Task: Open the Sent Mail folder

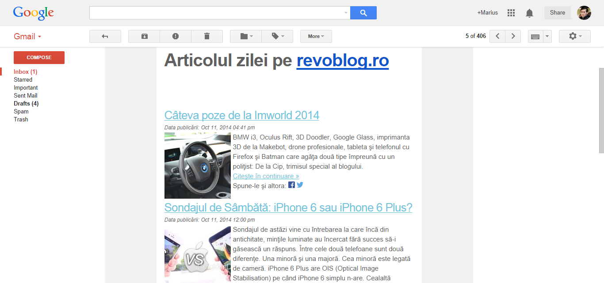Action: coord(26,95)
